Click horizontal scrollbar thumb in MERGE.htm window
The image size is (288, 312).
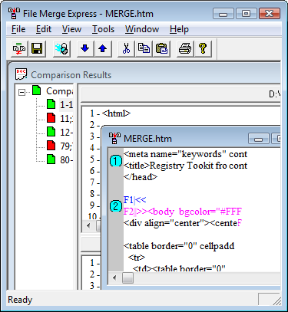(127, 278)
